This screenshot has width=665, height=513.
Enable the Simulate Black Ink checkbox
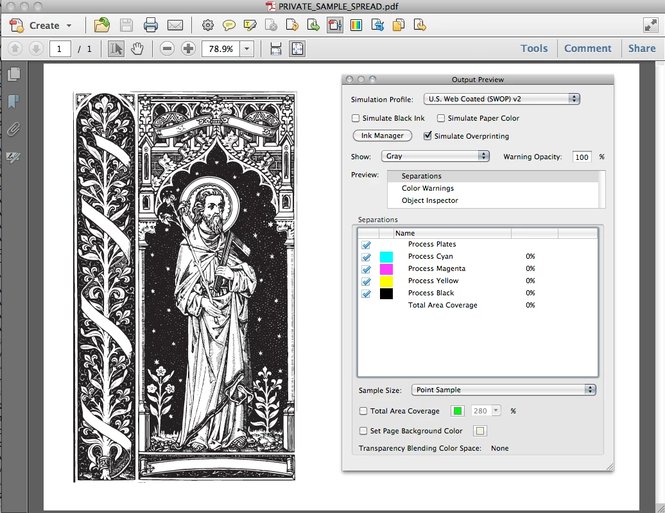click(x=356, y=118)
